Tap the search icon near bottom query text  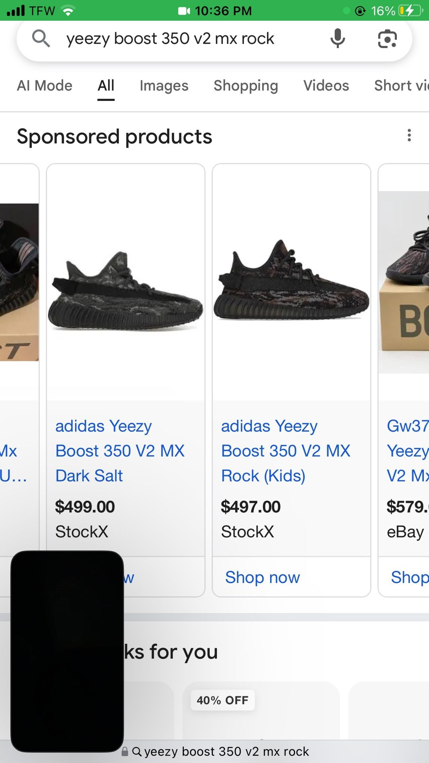(137, 749)
